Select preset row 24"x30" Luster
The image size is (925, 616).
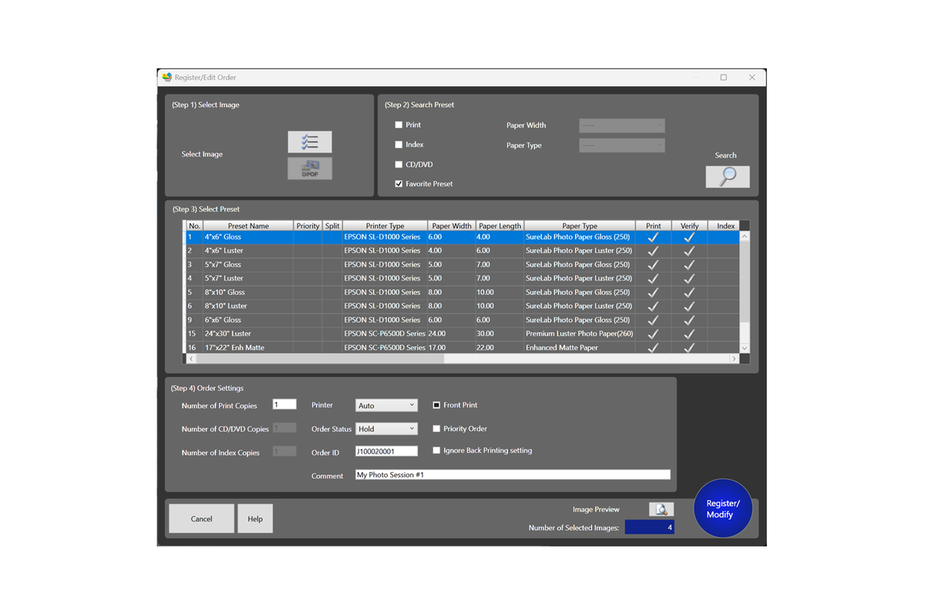462,334
